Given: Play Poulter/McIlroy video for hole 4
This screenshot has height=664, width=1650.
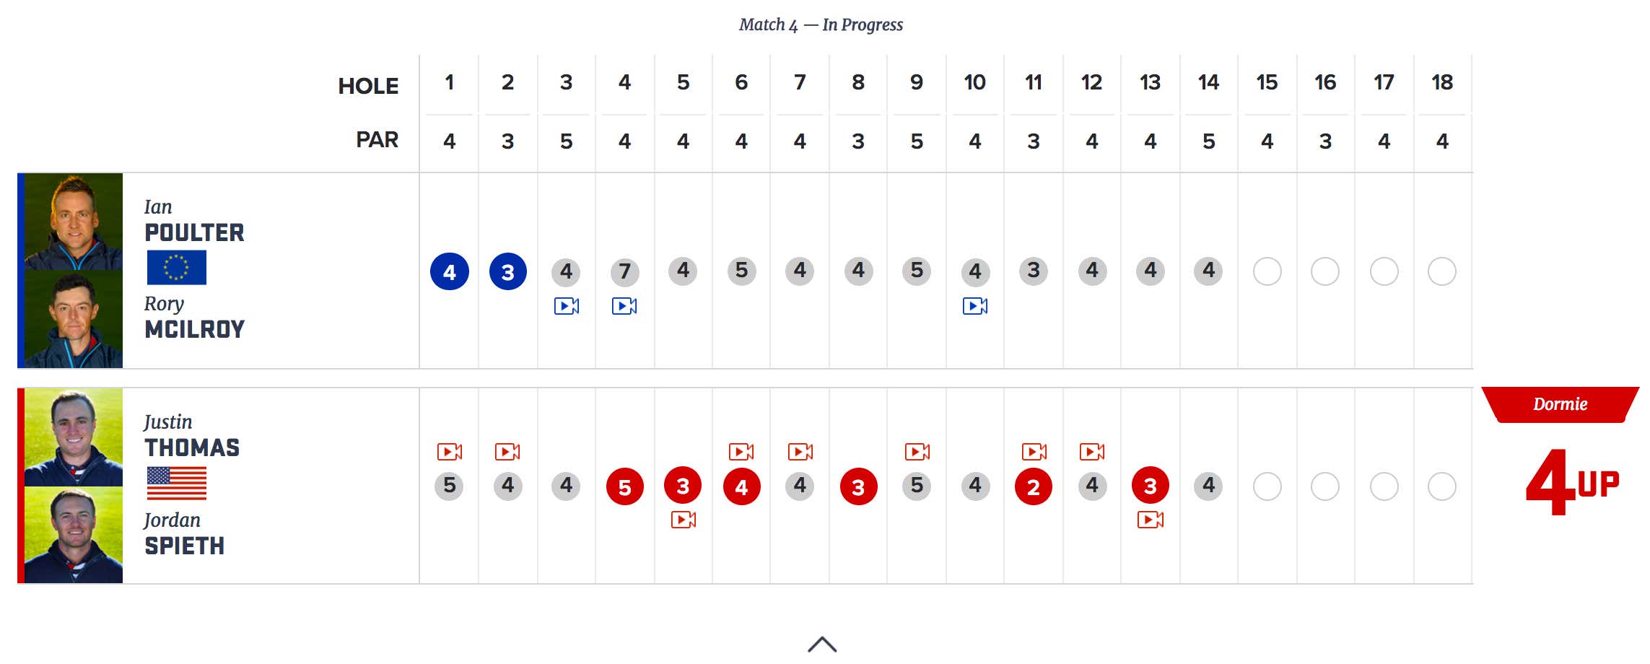Looking at the screenshot, I should point(624,306).
